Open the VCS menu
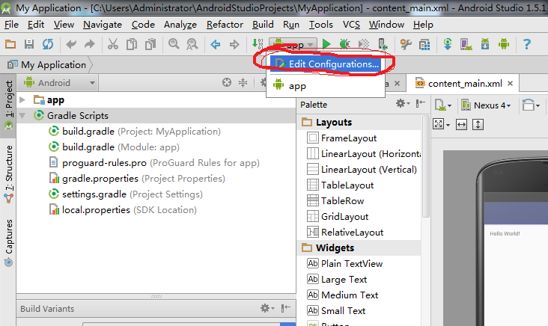548x326 pixels. point(351,25)
